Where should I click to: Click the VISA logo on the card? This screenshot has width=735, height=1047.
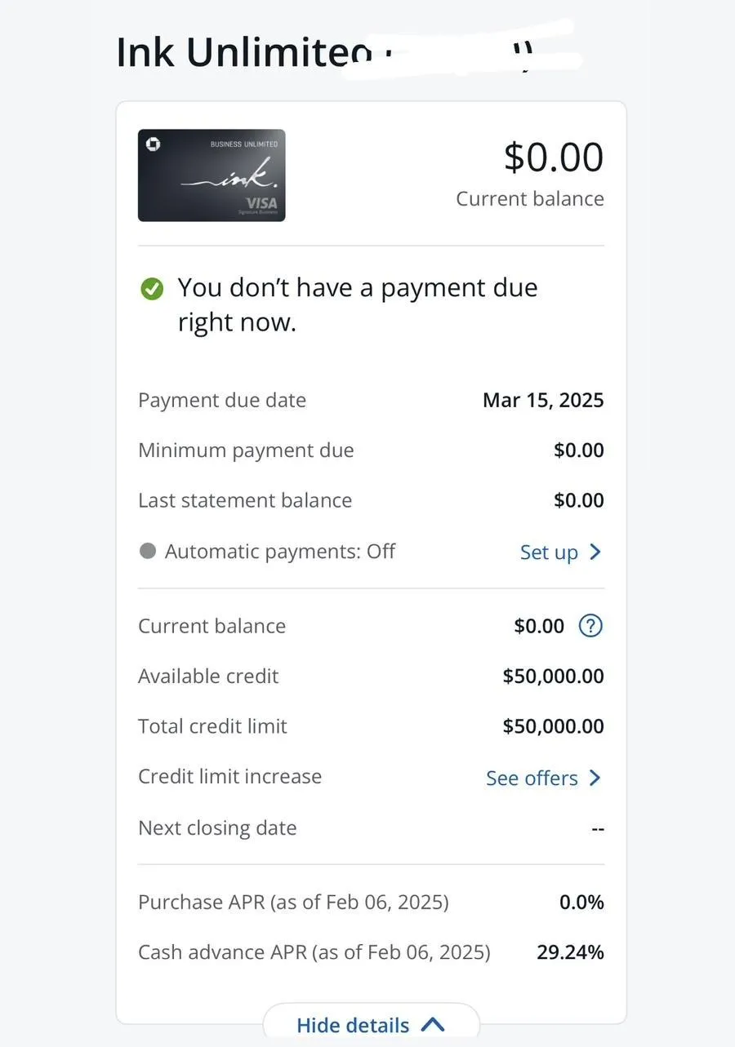tap(261, 203)
